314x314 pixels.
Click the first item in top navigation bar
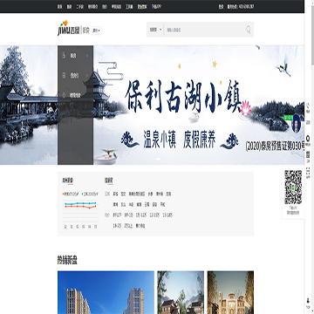coord(59,7)
